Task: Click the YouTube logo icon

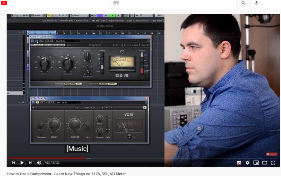Action: [4, 3]
